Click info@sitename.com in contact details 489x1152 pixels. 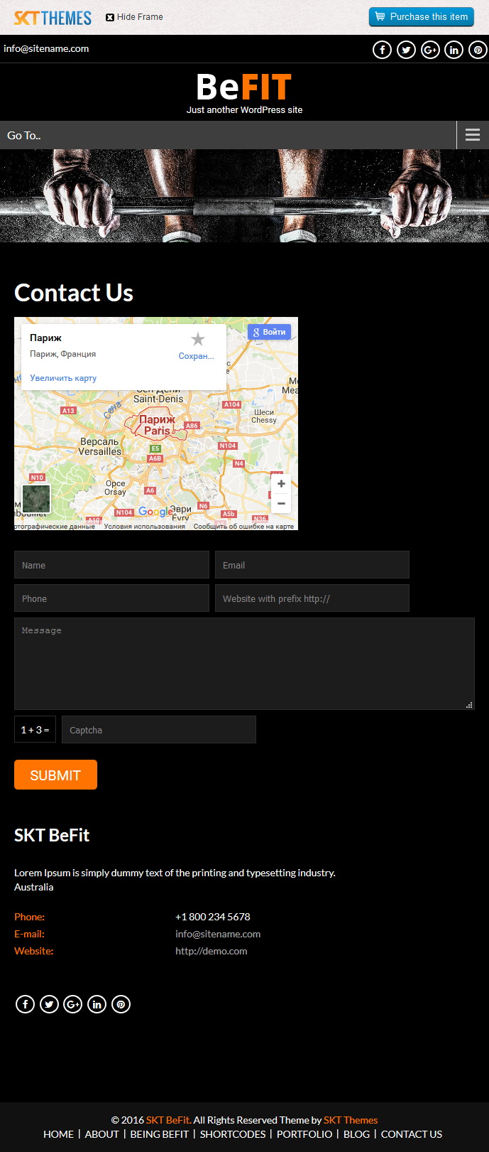[x=218, y=934]
